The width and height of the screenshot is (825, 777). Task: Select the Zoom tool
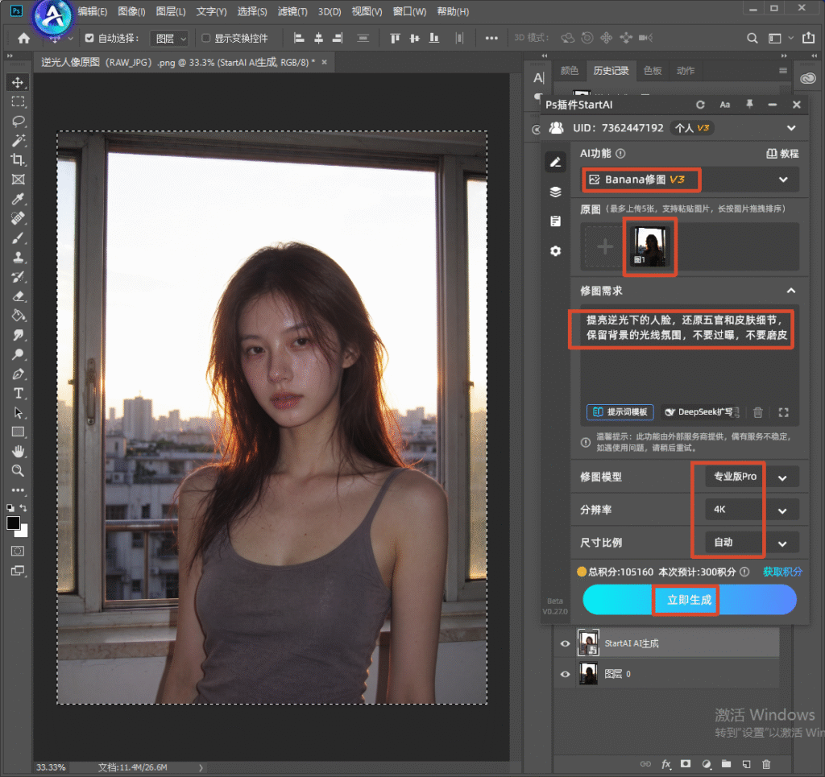[x=18, y=470]
